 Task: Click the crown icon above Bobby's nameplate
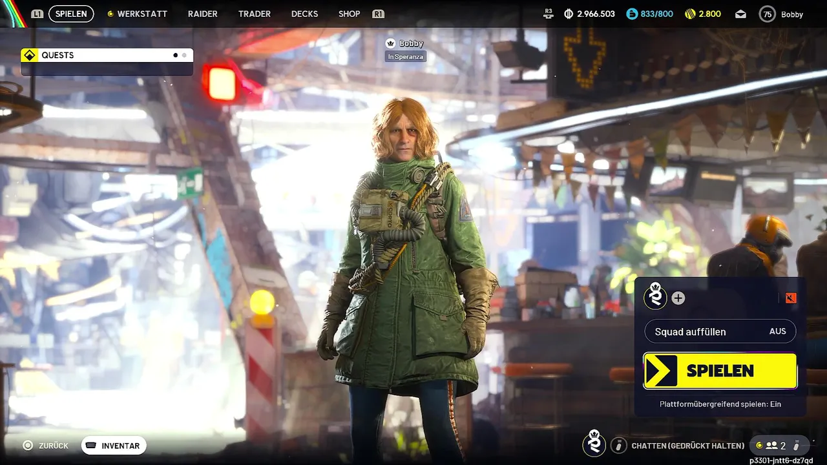[x=390, y=43]
